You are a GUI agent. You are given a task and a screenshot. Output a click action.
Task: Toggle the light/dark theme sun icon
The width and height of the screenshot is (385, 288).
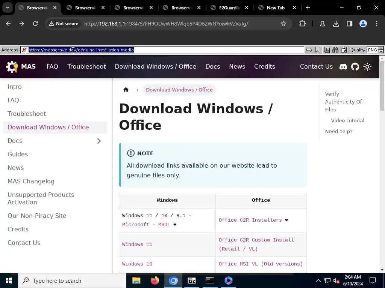click(367, 67)
